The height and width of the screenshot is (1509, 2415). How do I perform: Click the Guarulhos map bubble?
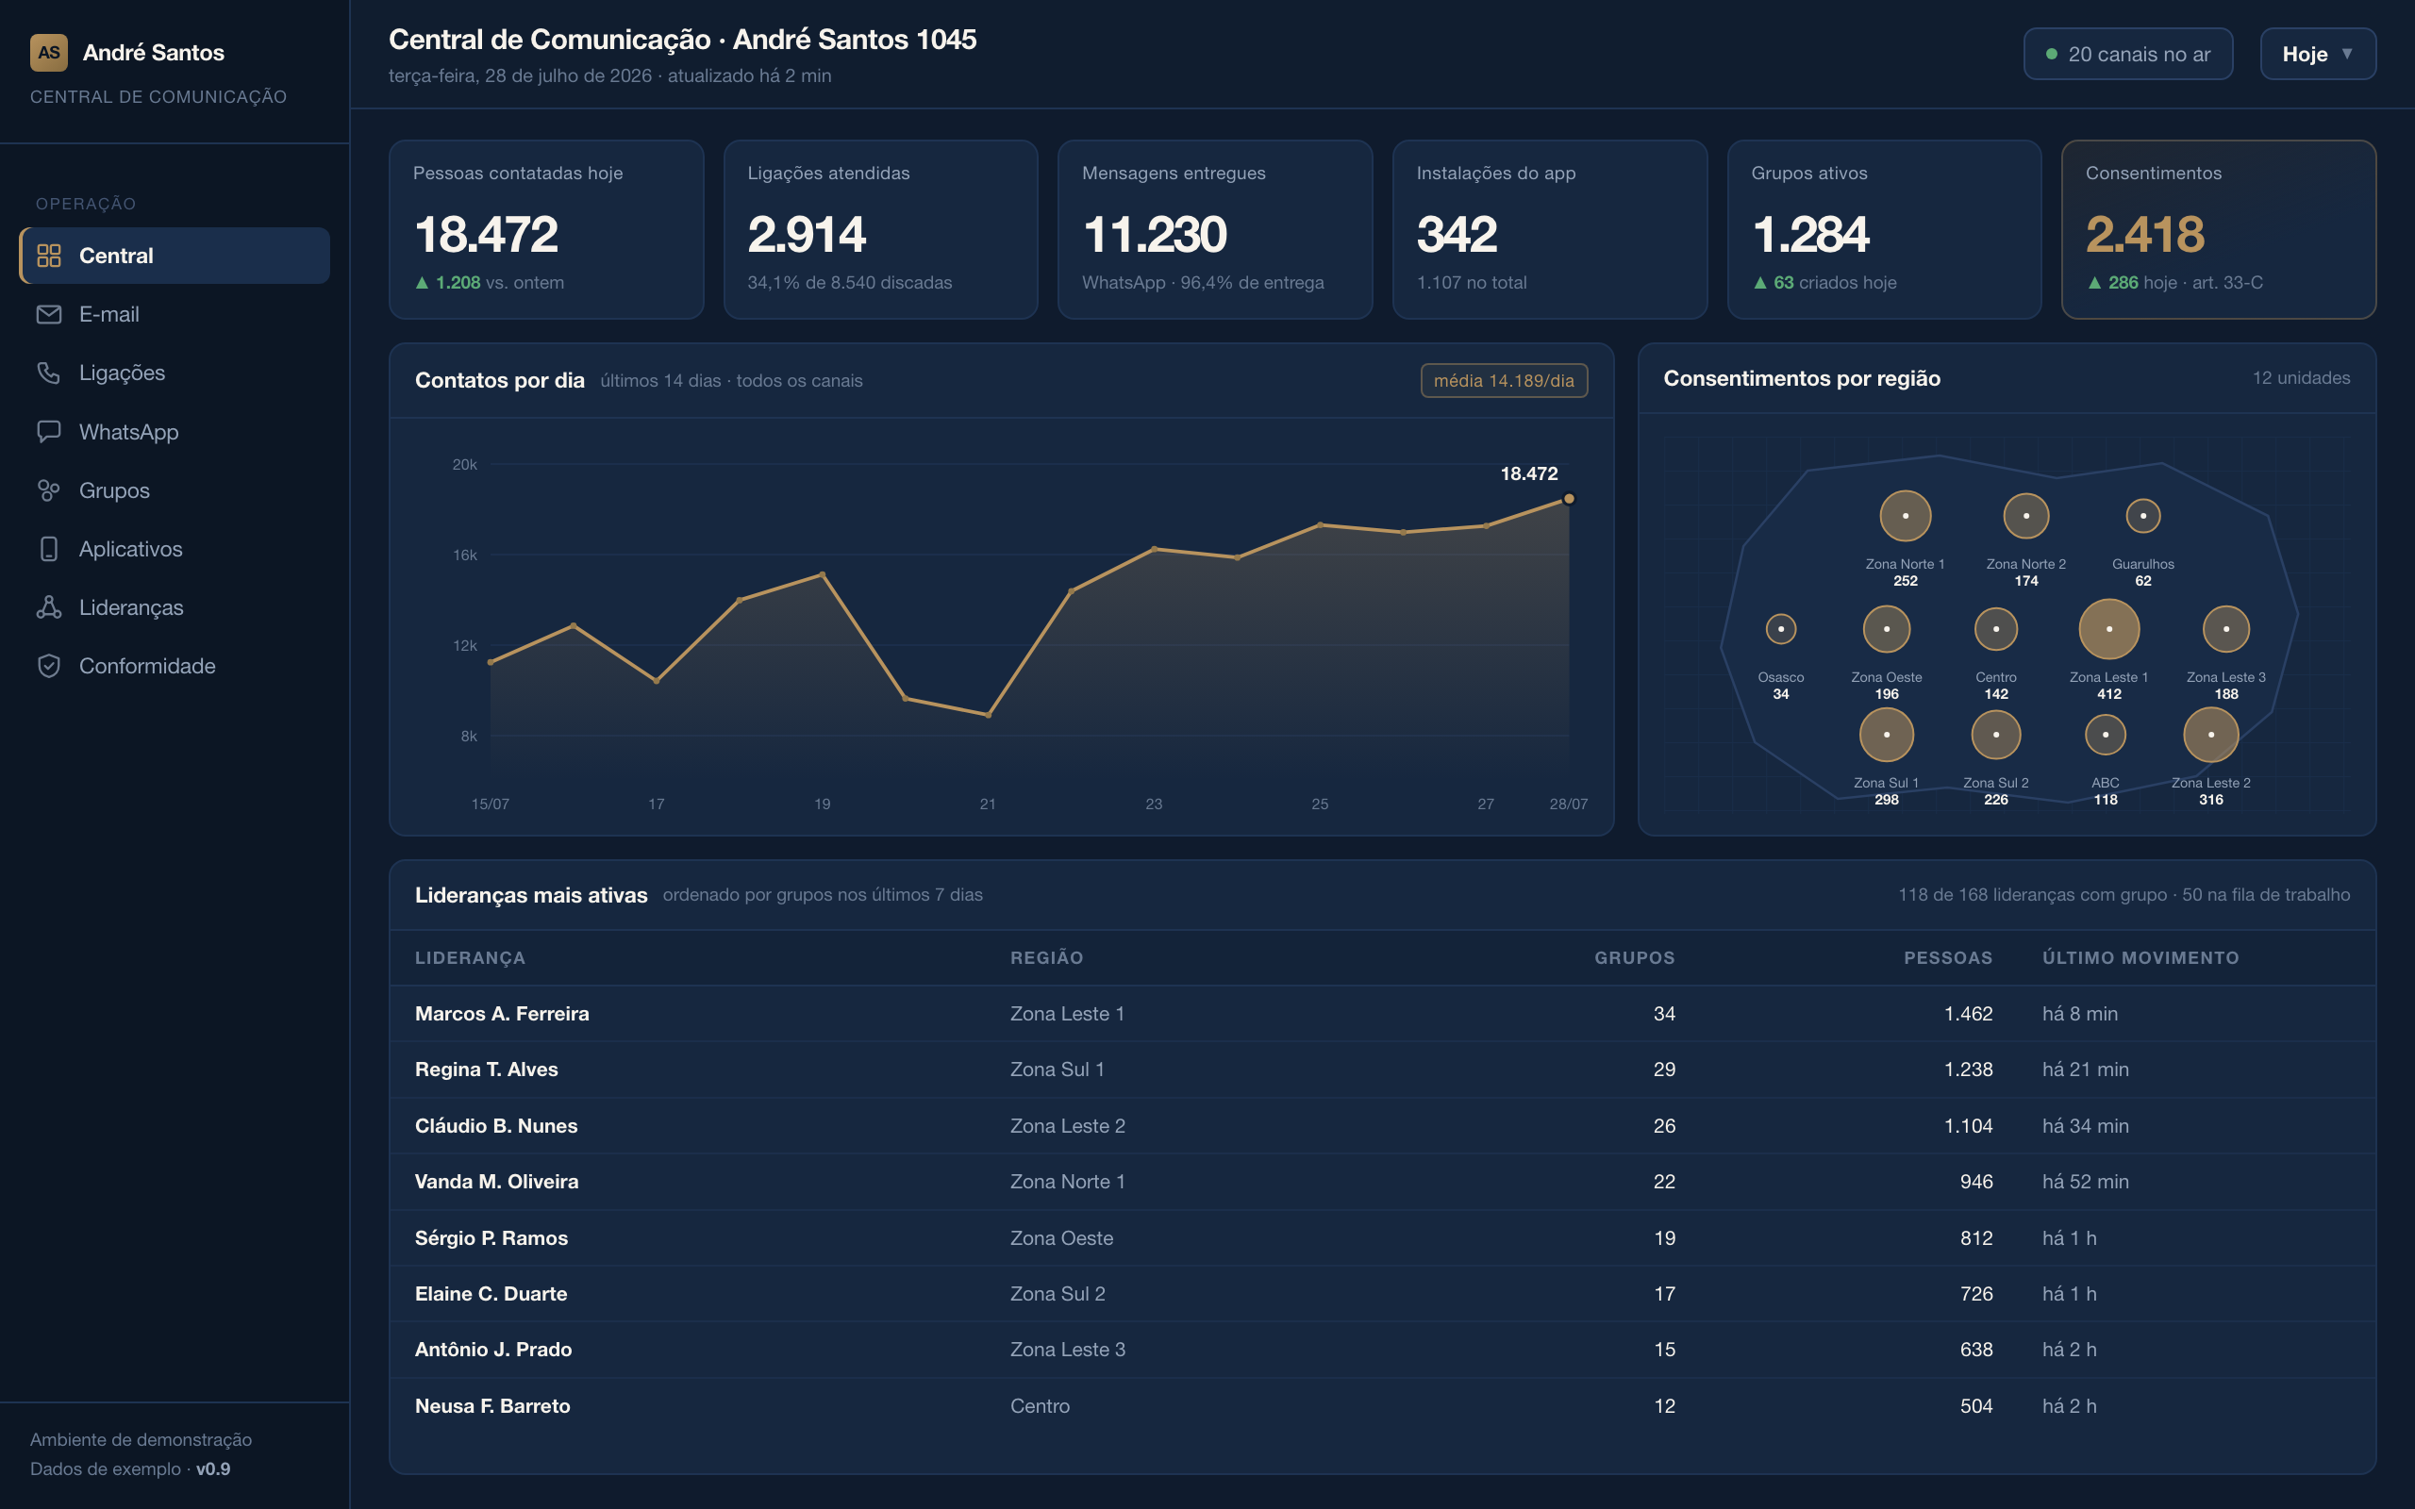(2142, 516)
